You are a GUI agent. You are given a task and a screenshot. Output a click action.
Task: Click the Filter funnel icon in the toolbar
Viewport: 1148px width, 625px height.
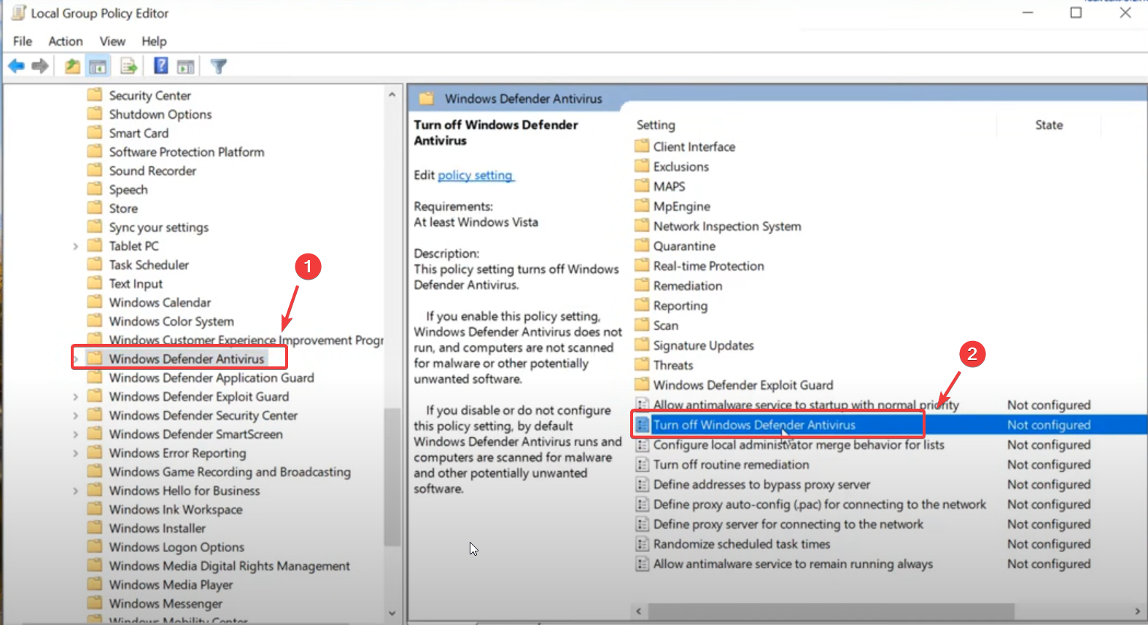click(x=218, y=66)
